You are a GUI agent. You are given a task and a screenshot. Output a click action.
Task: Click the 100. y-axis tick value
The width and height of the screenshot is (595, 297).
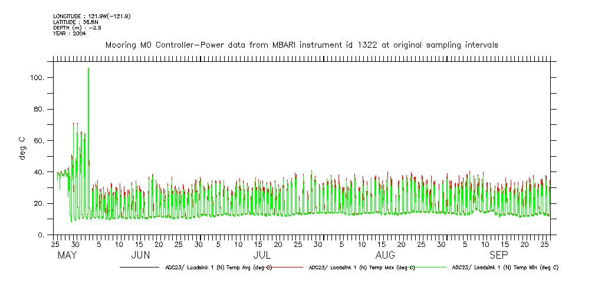[x=37, y=78]
